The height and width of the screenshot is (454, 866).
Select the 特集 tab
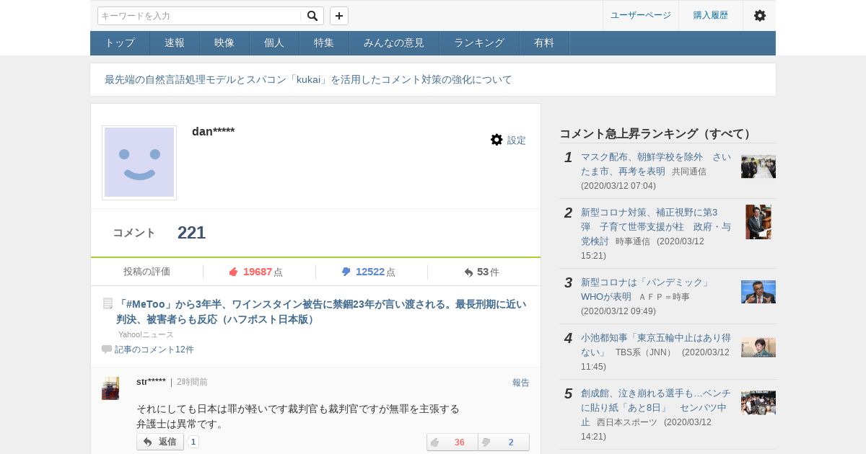(324, 43)
